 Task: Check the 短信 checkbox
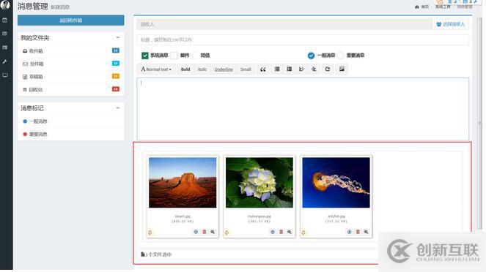pos(195,56)
